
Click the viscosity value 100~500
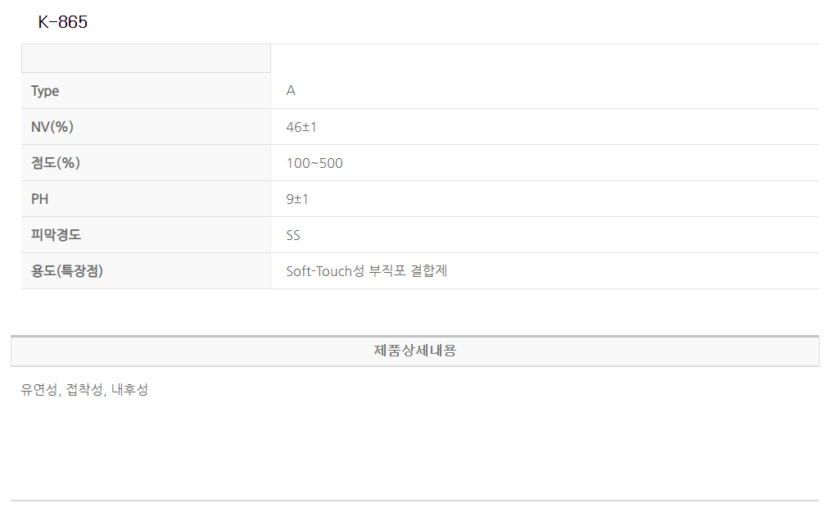314,163
